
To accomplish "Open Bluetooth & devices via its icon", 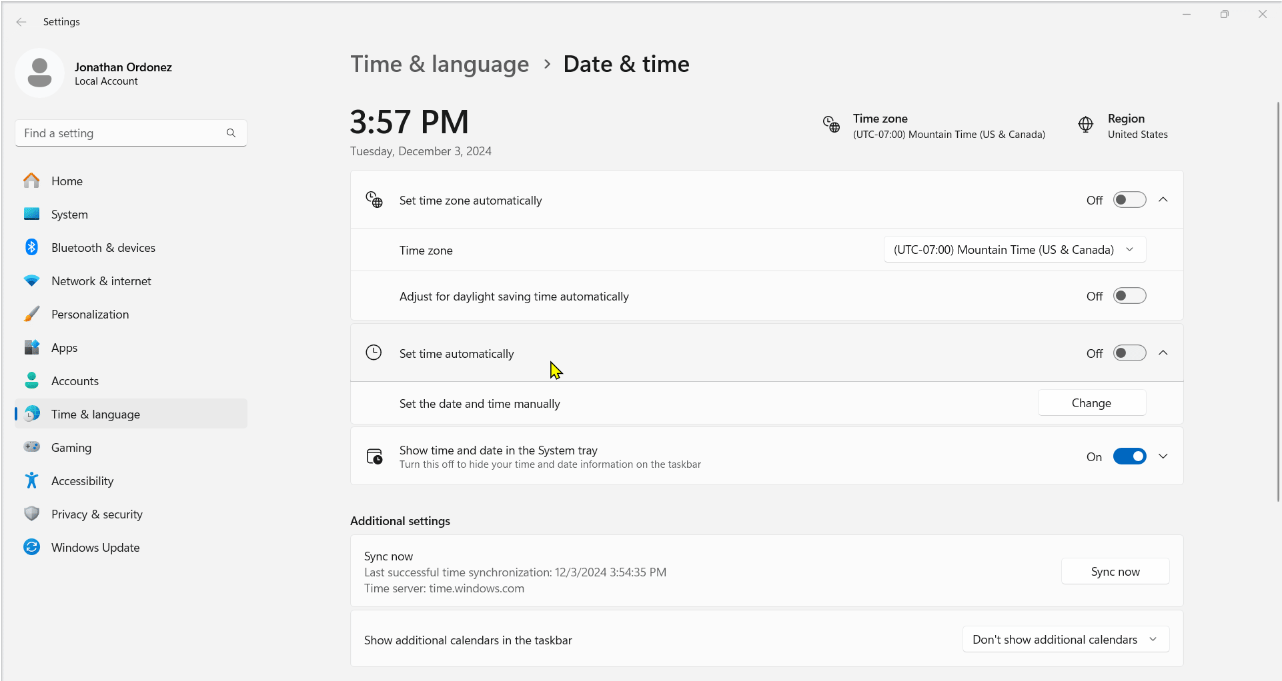I will 31,247.
